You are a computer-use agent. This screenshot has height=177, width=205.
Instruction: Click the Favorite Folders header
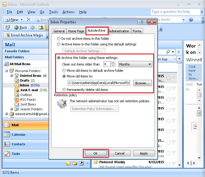(x=26, y=51)
